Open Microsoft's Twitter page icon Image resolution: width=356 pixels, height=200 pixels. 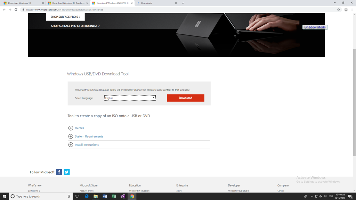pyautogui.click(x=67, y=172)
